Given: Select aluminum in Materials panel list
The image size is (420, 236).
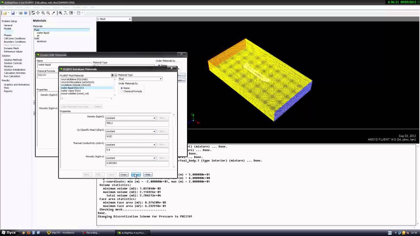Looking at the screenshot, I should 42,42.
